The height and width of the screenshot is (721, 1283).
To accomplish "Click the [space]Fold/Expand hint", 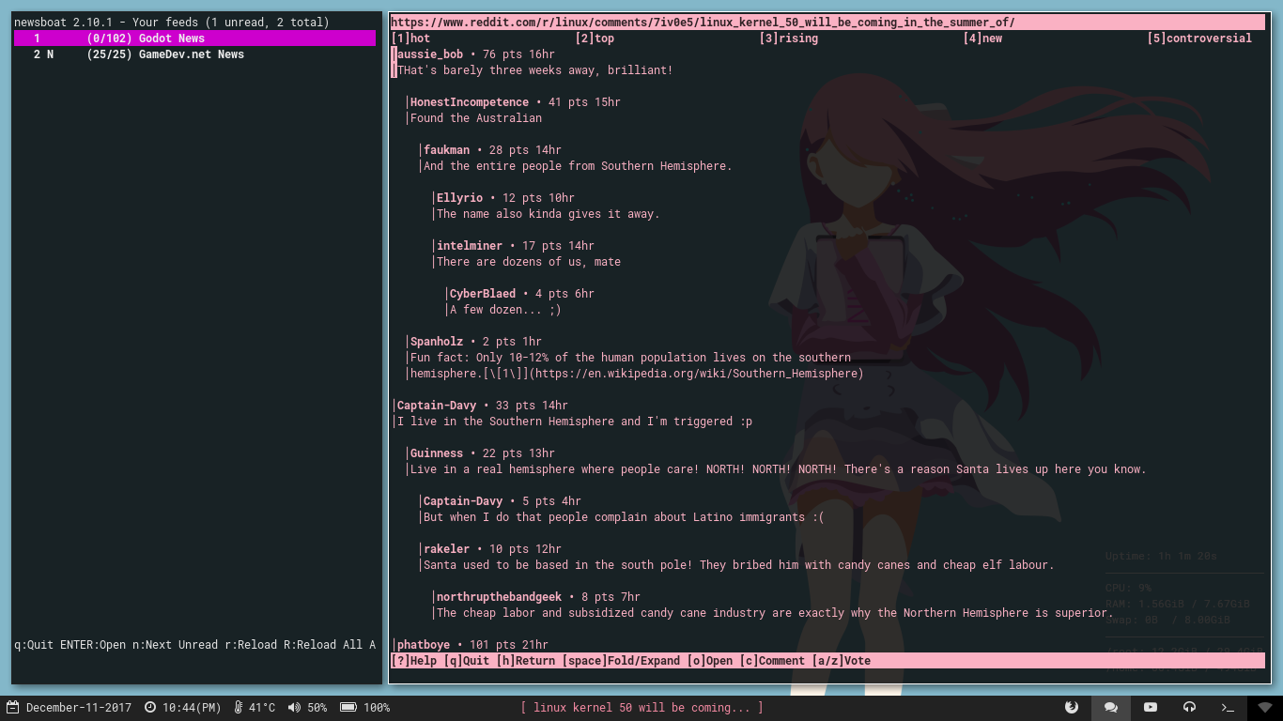I will coord(621,661).
